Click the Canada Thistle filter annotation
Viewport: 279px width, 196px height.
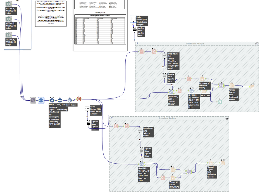[x=173, y=100]
